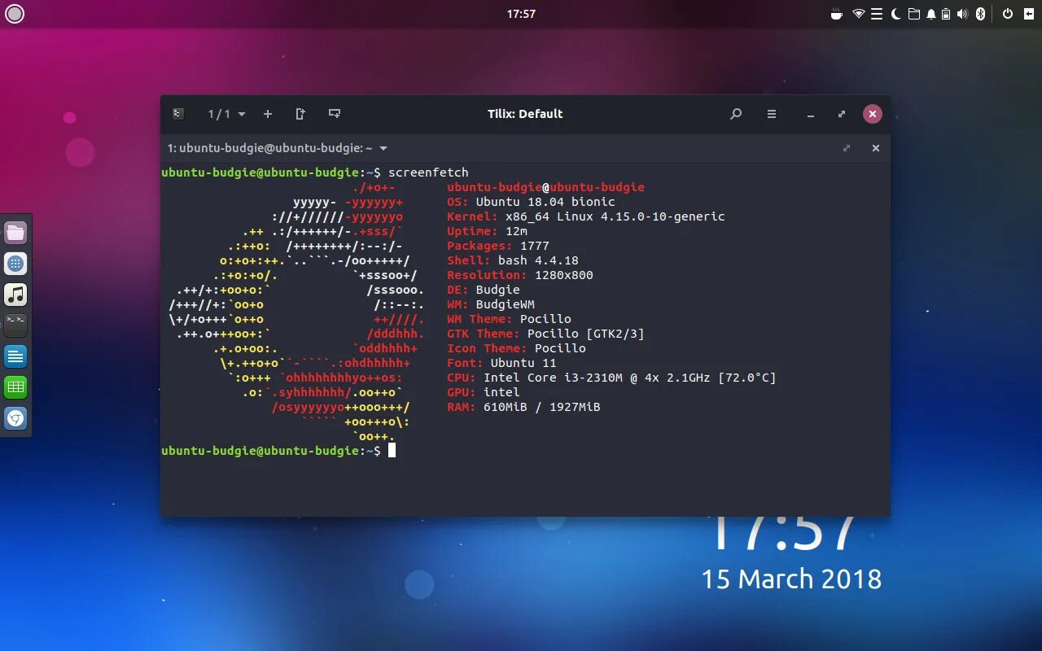Click the desktop date 15 March 2018

point(791,579)
